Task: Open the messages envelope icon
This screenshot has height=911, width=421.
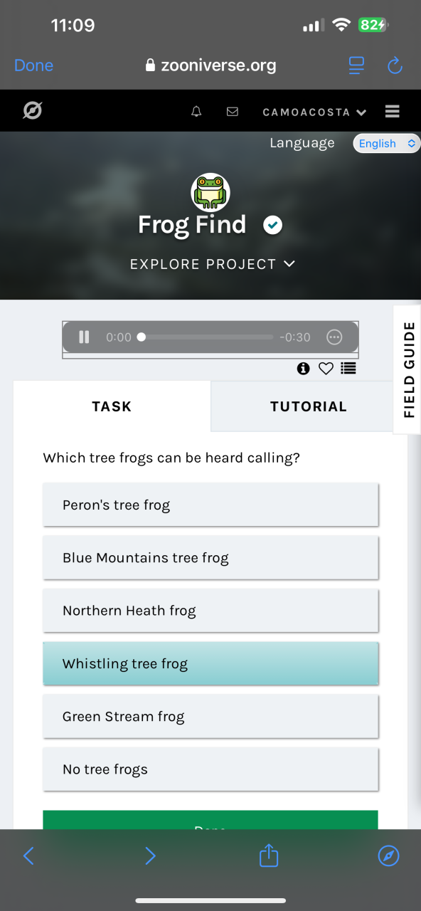Action: click(233, 112)
